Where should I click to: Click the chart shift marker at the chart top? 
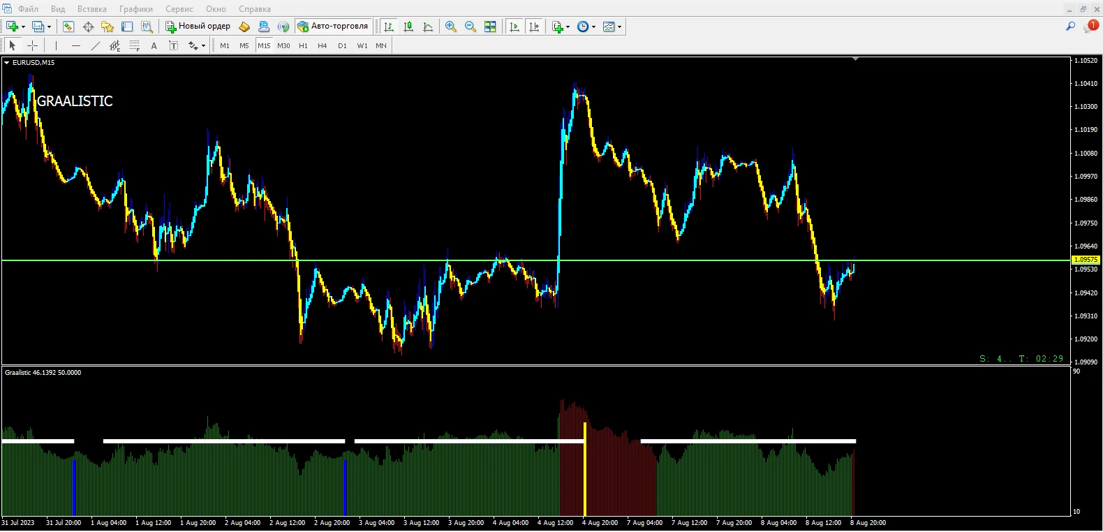point(855,59)
